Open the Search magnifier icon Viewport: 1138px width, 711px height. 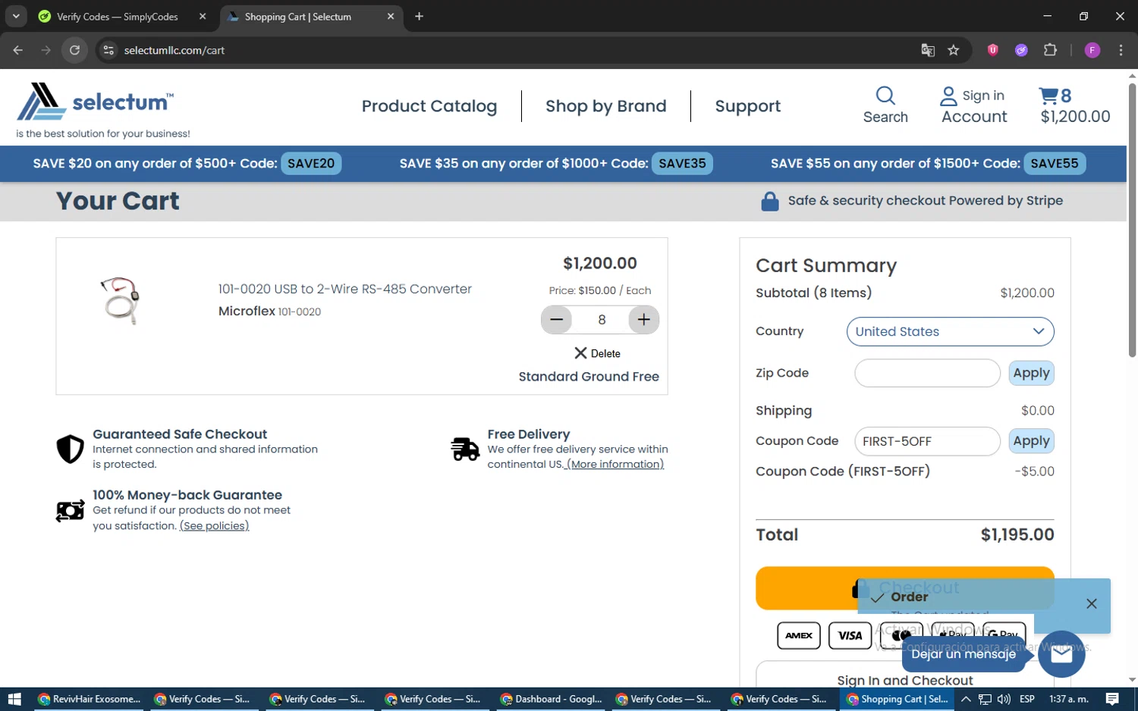click(885, 96)
